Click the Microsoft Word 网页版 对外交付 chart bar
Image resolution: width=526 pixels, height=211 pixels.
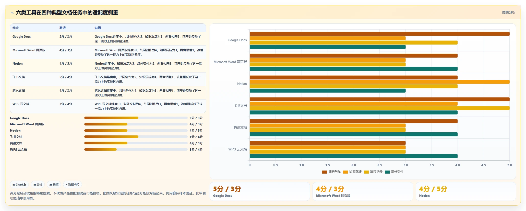(354, 69)
